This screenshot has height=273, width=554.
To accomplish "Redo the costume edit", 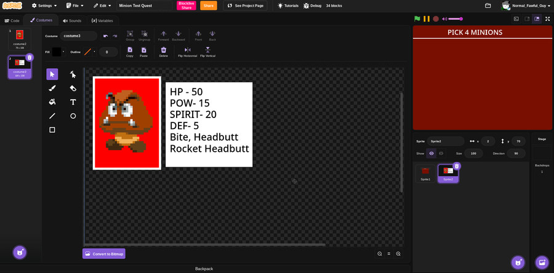I will (114, 36).
